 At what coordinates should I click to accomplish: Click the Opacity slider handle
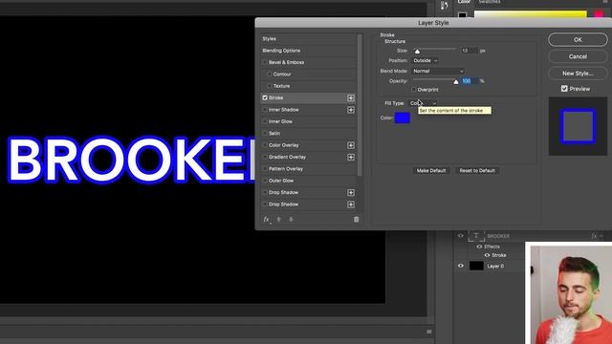(x=456, y=82)
